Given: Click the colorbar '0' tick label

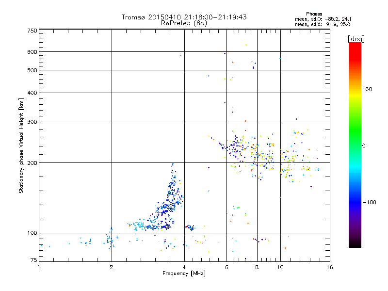Looking at the screenshot, I should 364,146.
